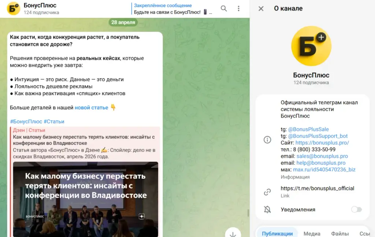
Task: Open the @BonusPlusSupport_bot link
Action: [318, 136]
